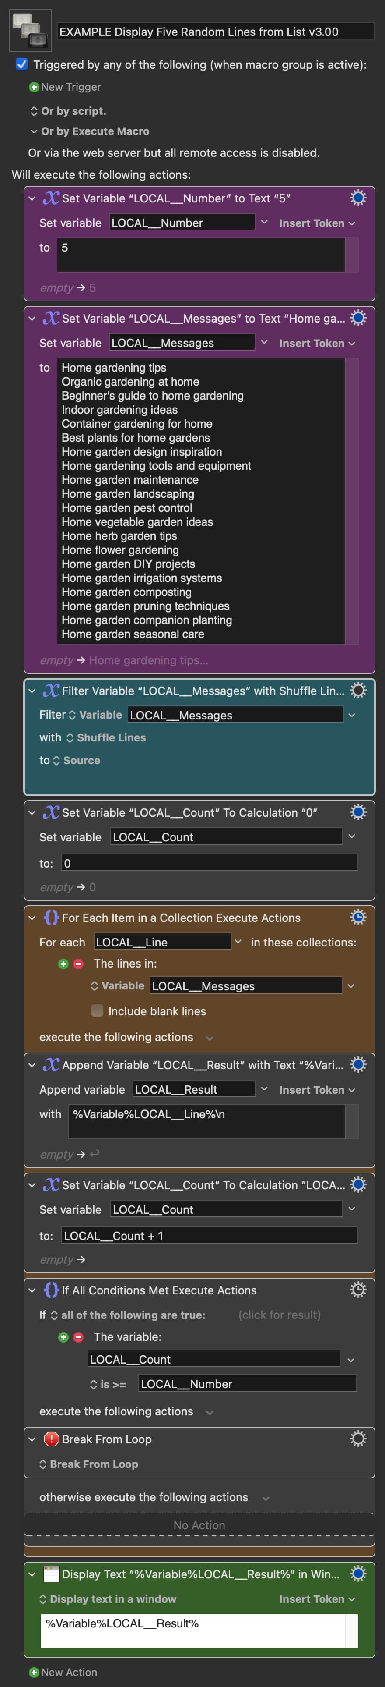Open Insert Token menu in Append Variable action
Image resolution: width=385 pixels, height=1687 pixels.
point(317,1090)
